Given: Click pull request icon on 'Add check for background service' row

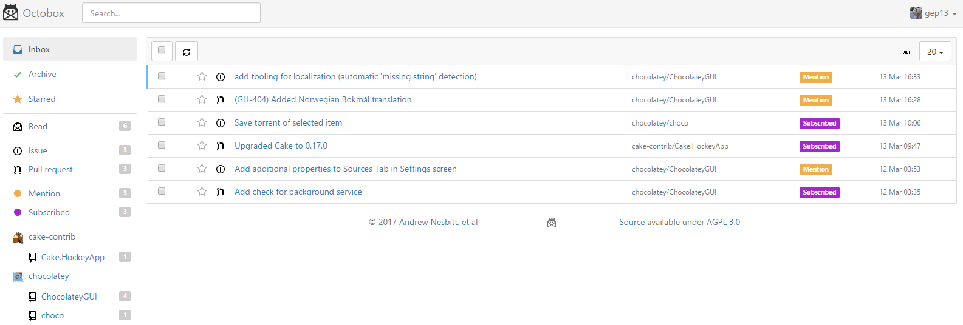Looking at the screenshot, I should pos(221,192).
